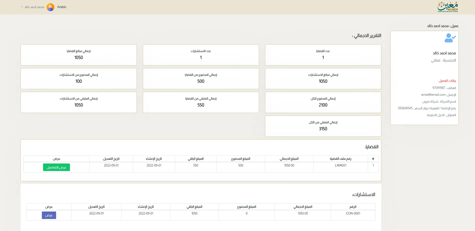The height and width of the screenshot is (231, 475).
Task: Expand the chevron beside the top-bar username
Action: click(22, 7)
